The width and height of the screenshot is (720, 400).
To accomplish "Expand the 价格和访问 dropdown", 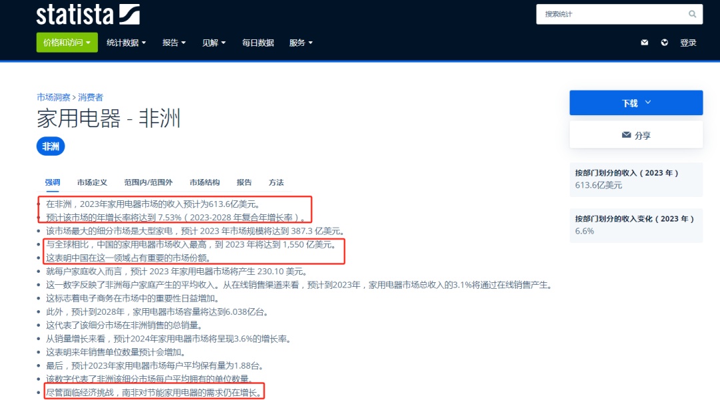I will [67, 43].
